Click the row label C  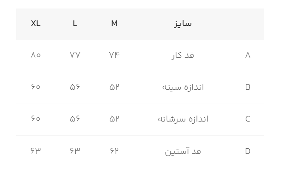point(248,119)
